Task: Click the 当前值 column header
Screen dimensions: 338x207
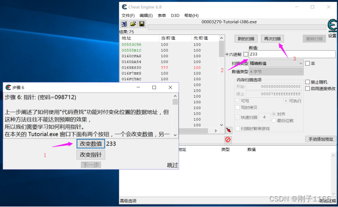Action: coord(175,38)
